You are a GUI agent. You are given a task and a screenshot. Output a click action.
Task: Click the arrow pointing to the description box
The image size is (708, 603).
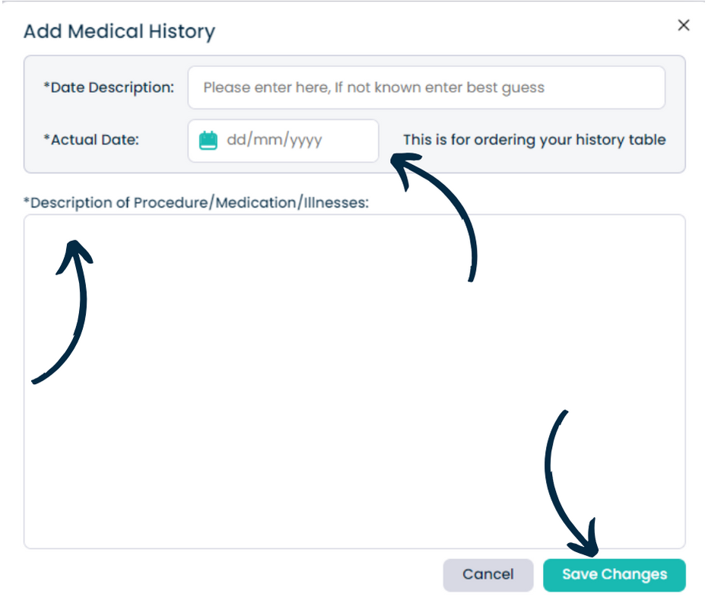click(x=62, y=312)
